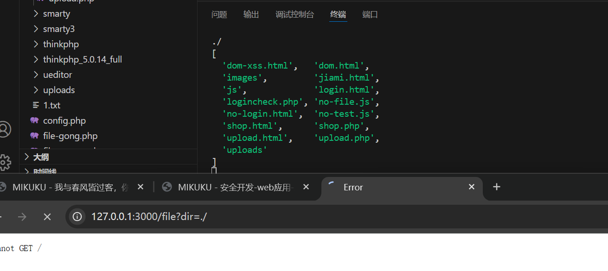This screenshot has width=608, height=271.
Task: Switch to the 调试控制台 panel tab
Action: [295, 14]
